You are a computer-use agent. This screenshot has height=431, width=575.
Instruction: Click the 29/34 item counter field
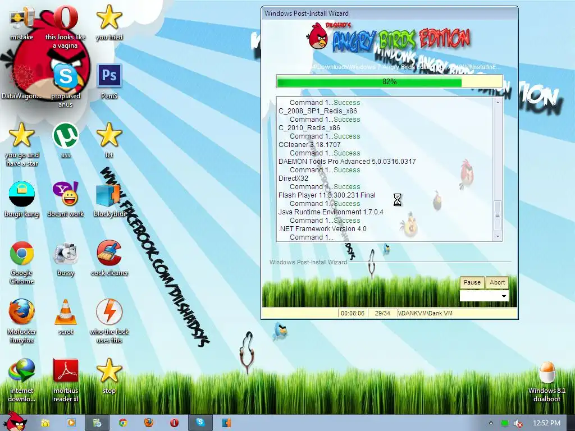382,313
